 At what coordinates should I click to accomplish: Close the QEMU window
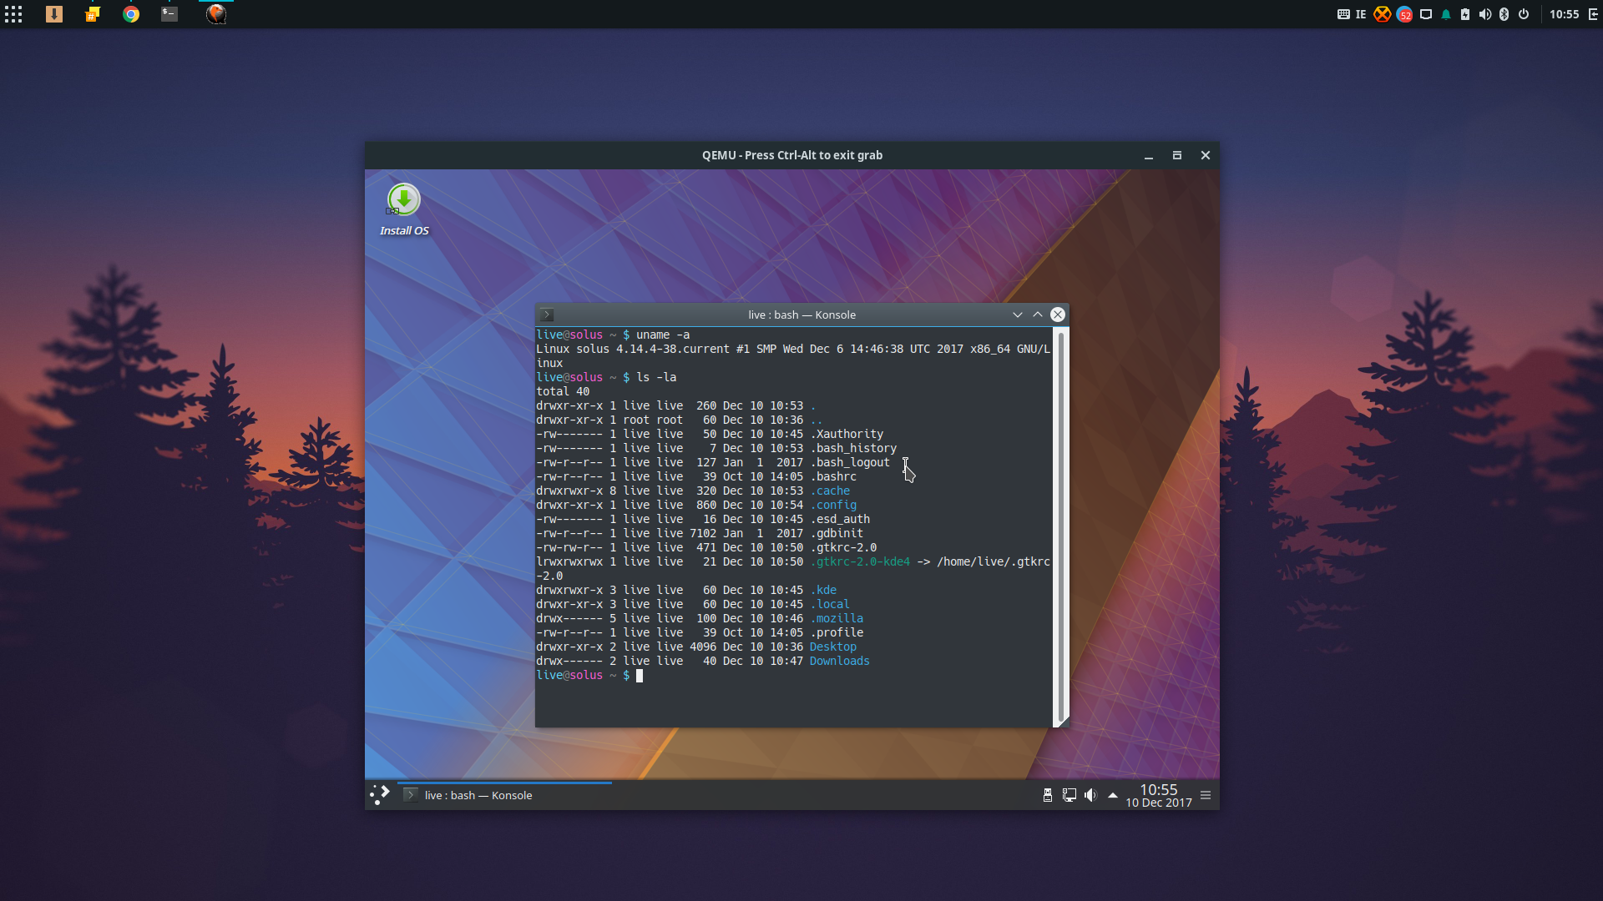coord(1206,155)
